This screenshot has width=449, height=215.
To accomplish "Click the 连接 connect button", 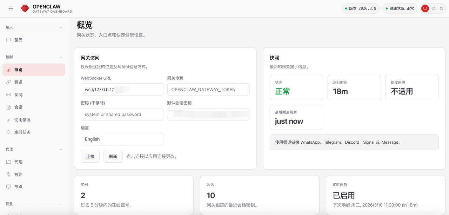I will pos(90,156).
